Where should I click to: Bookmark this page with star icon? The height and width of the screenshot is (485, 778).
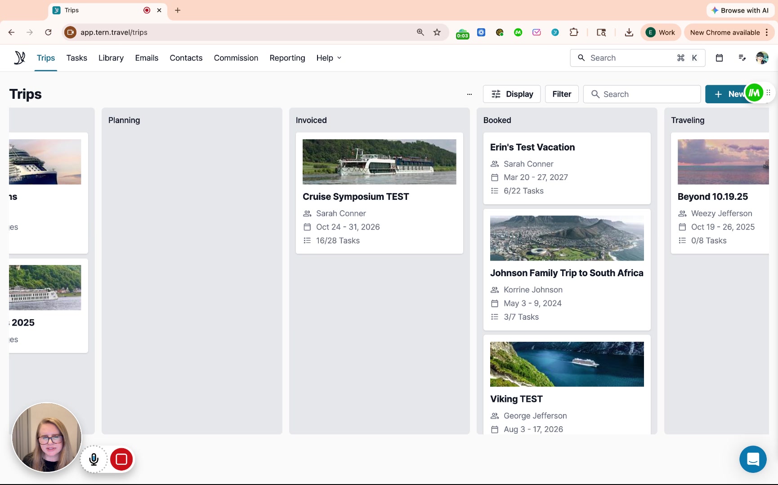437,32
